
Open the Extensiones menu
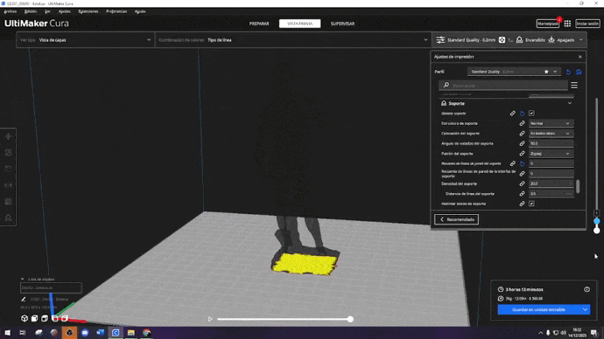click(x=88, y=11)
